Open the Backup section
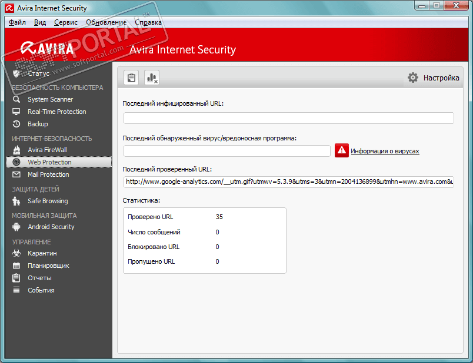The height and width of the screenshot is (363, 473). pos(38,124)
